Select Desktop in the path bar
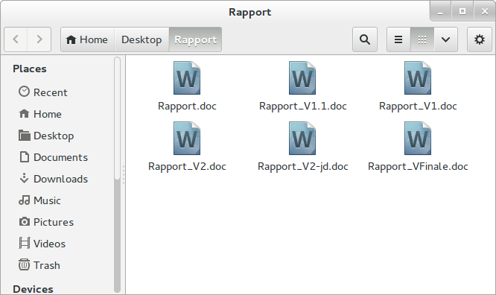The width and height of the screenshot is (496, 295). (x=142, y=39)
